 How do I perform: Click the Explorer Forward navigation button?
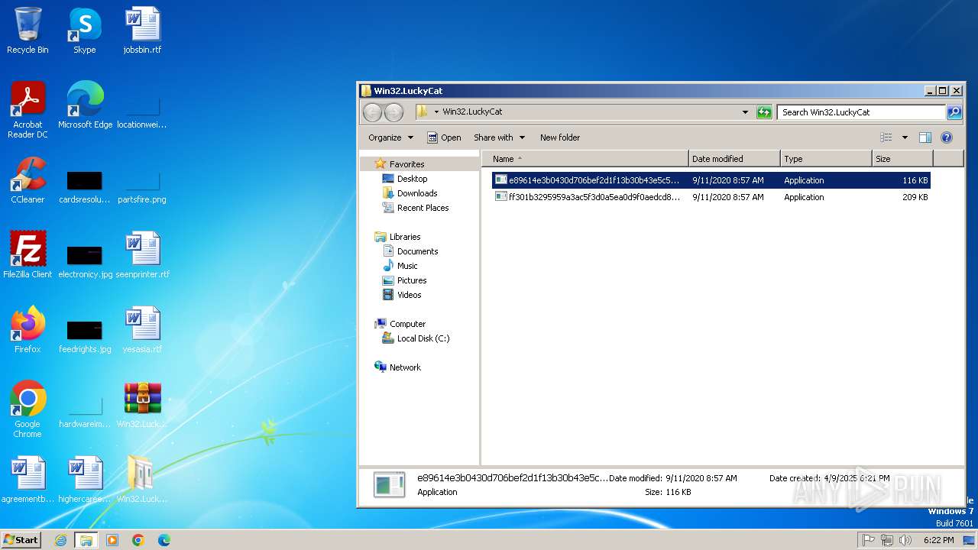coord(393,112)
